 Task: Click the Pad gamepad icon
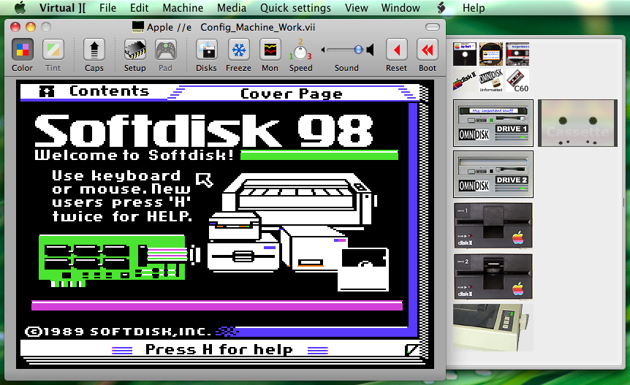pos(165,50)
